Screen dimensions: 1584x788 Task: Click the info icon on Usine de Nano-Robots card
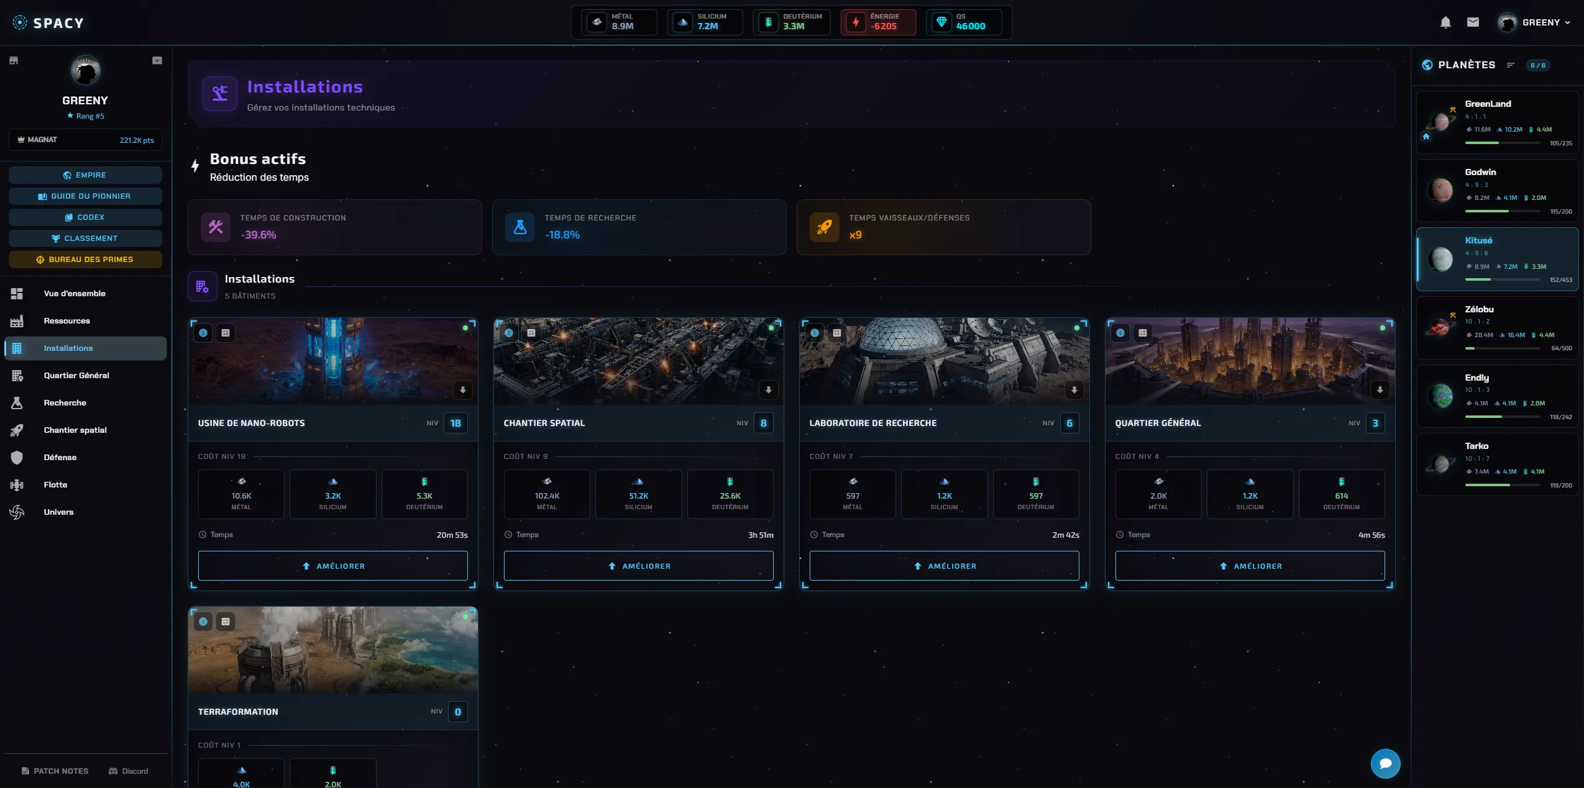coord(203,333)
